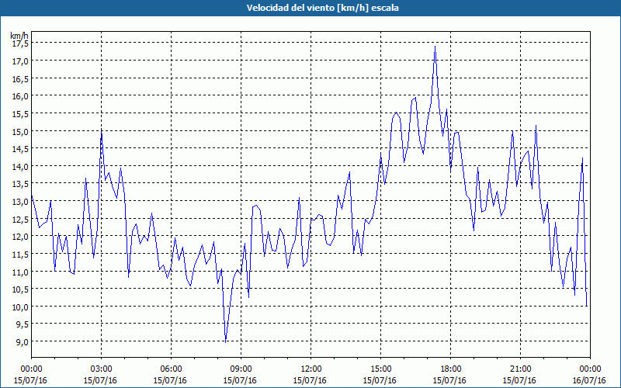The image size is (621, 388).
Task: Select the 'km/h' axis unit label
Action: 19,36
